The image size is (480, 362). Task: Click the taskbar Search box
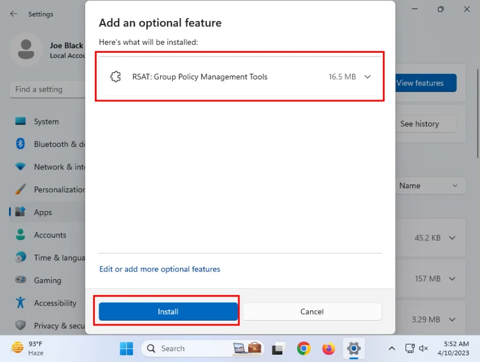(202, 348)
